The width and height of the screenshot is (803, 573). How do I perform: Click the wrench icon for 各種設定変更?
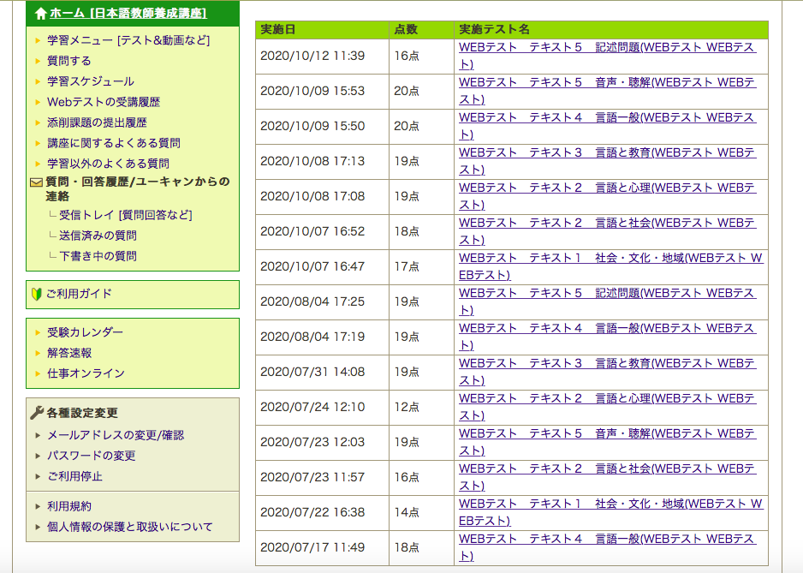[x=35, y=412]
